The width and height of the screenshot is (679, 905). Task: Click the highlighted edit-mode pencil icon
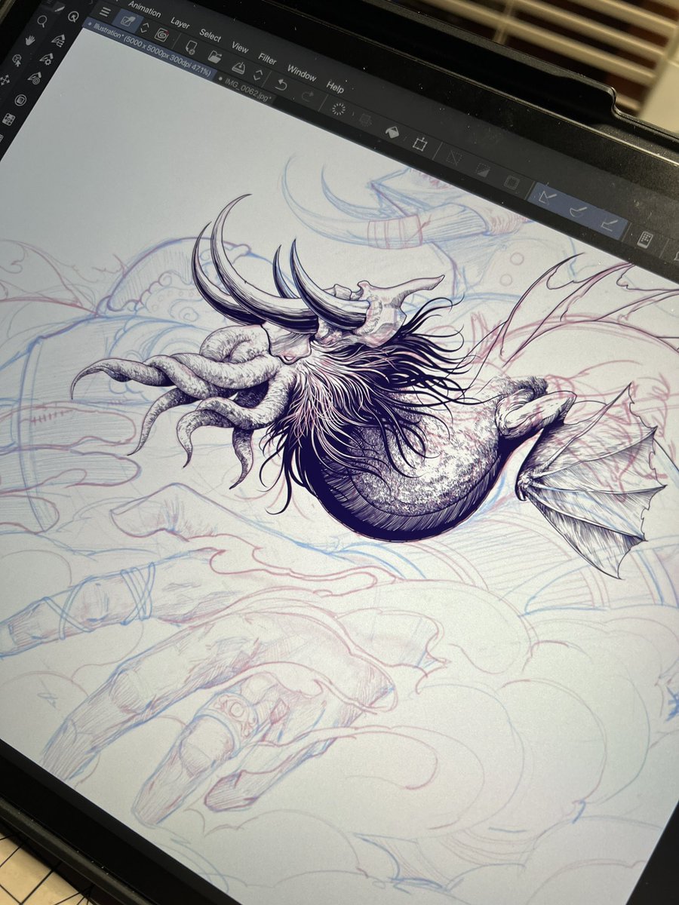[128, 20]
